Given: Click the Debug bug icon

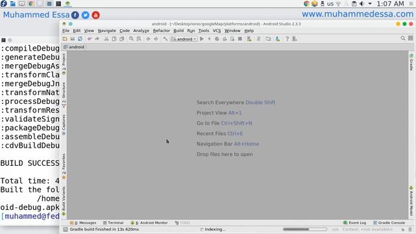Looking at the screenshot, I should [217, 39].
